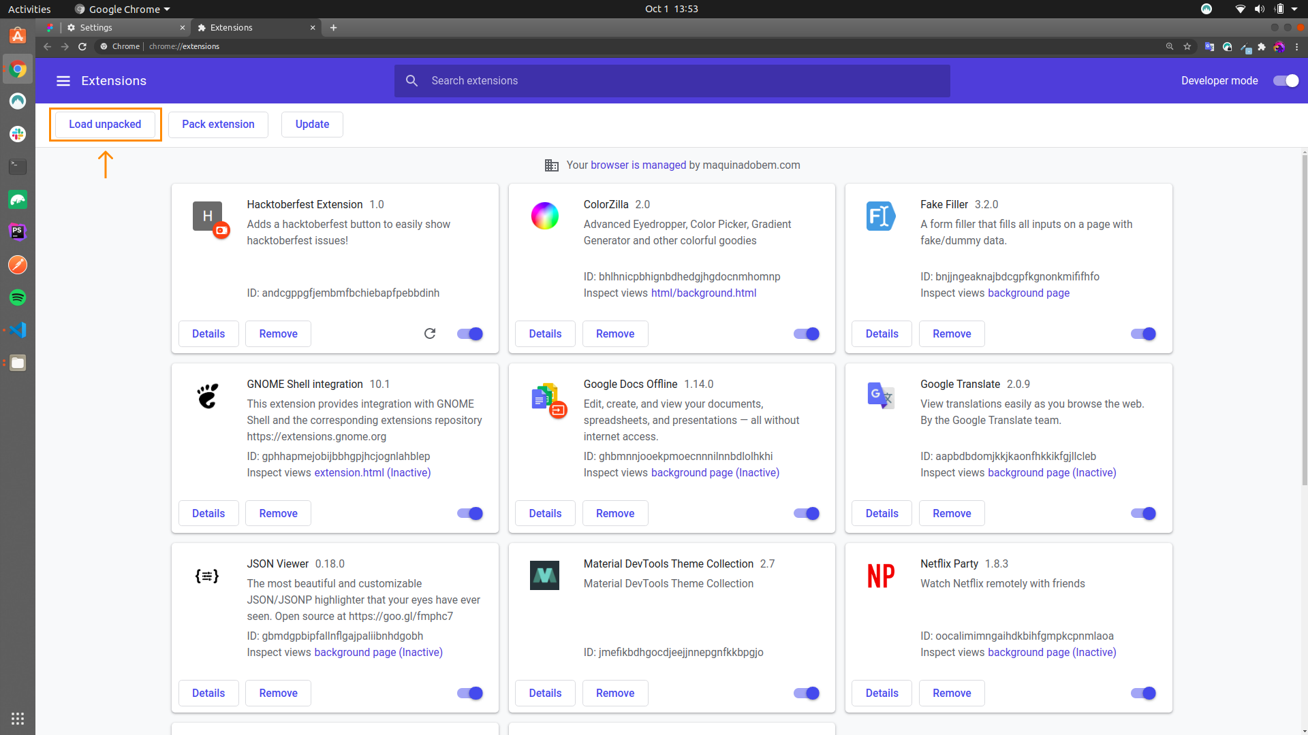1308x735 pixels.
Task: Click the ColorZilla color wheel icon
Action: [x=544, y=216]
